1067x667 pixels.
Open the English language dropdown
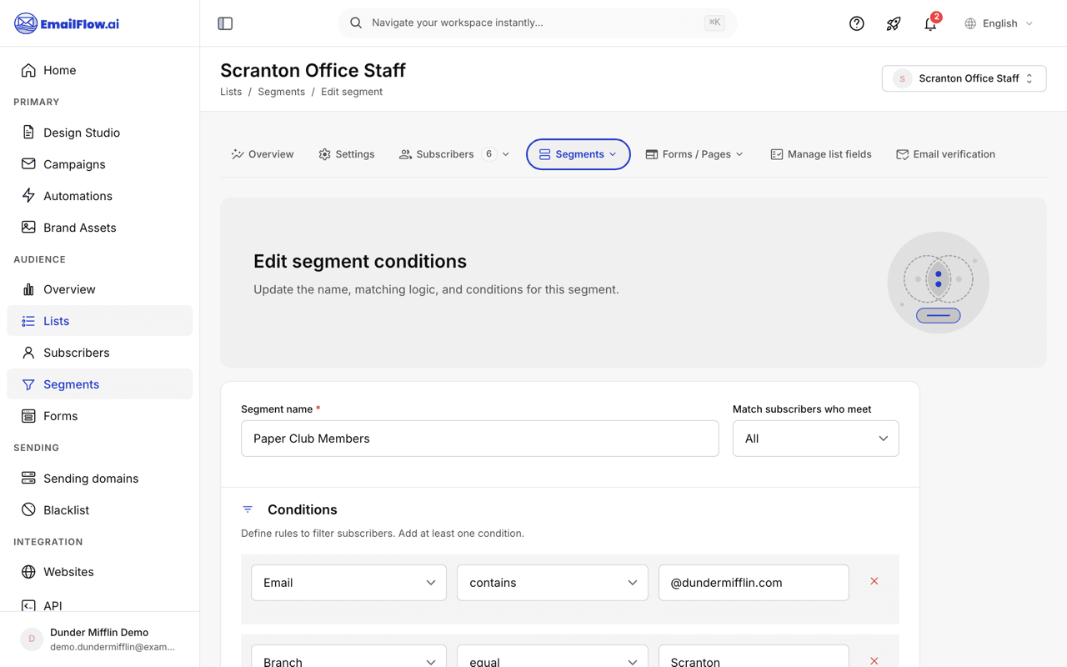click(999, 23)
